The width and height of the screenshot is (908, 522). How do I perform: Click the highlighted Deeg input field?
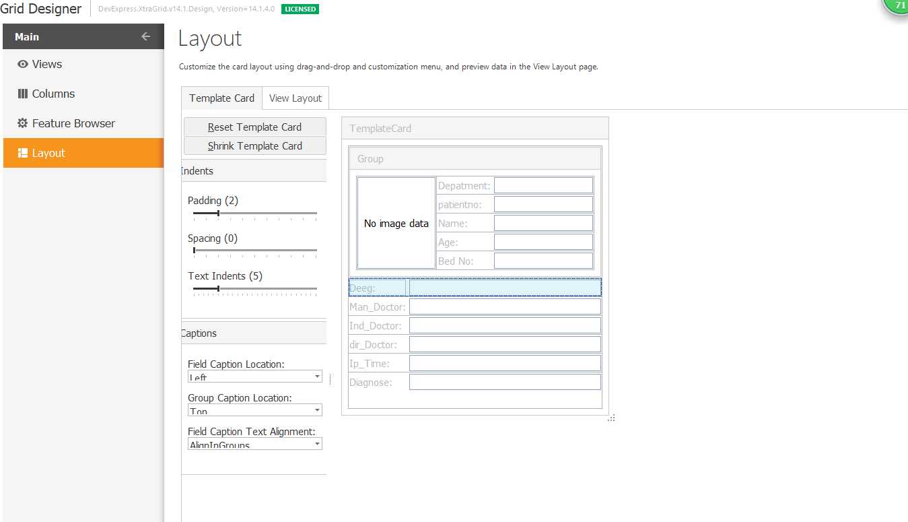click(x=505, y=288)
